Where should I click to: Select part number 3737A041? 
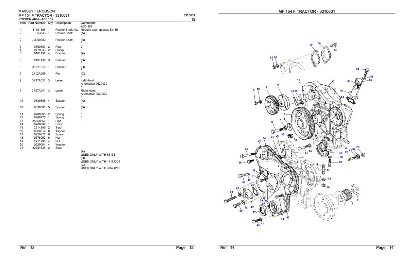point(39,91)
